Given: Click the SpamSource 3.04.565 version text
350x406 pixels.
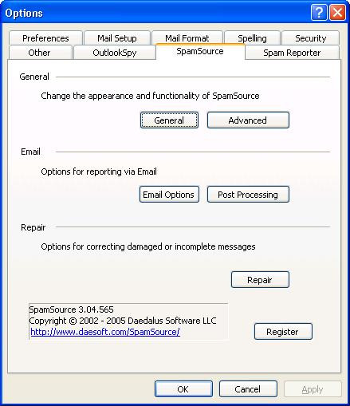Looking at the screenshot, I should coord(71,309).
